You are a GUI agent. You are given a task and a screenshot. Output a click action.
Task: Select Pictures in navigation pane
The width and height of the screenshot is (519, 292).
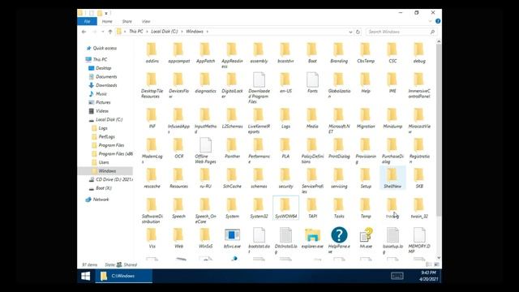click(103, 103)
